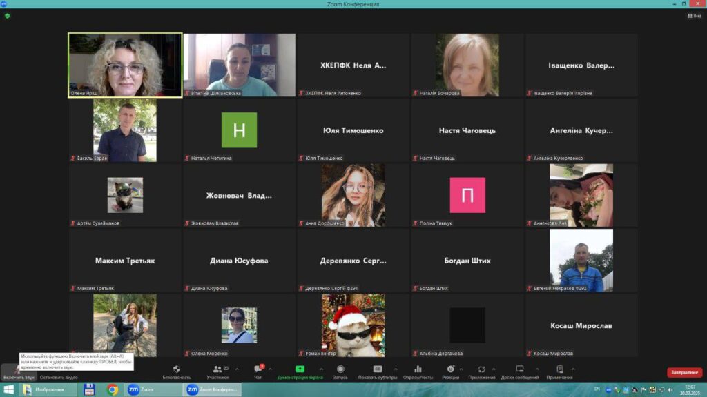Open the Безопасность security options

tap(177, 372)
